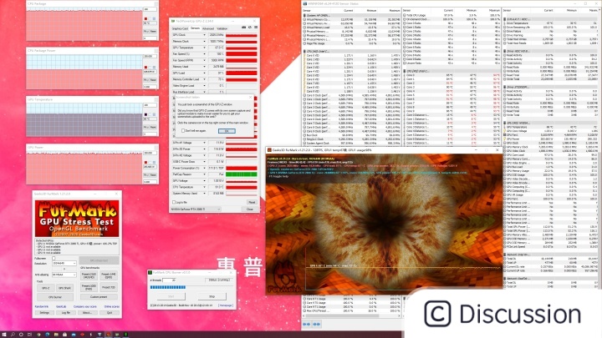
Task: Select GPU-Z Sensors tab
Action: tap(195, 28)
